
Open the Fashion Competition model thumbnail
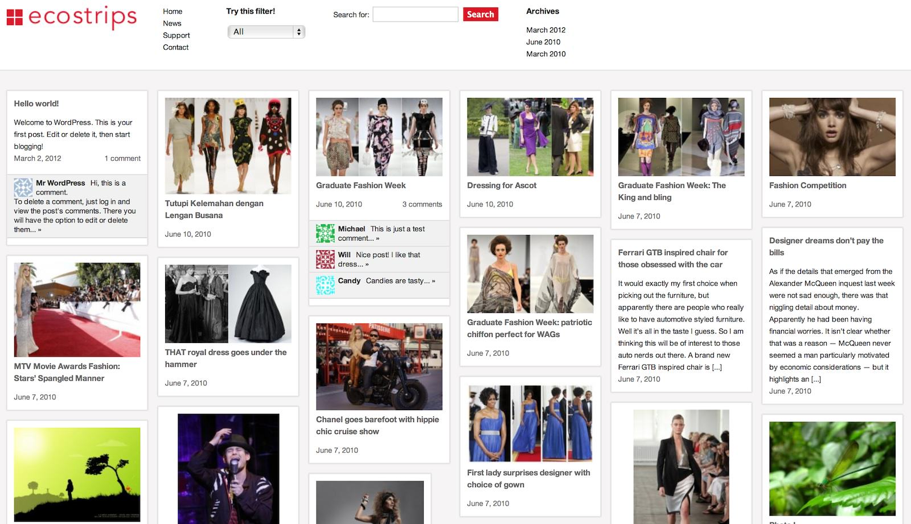point(832,137)
